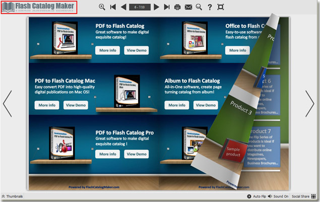Click the Album to Flash Catalog heading
Screen dimensions: 320x202
(192, 81)
